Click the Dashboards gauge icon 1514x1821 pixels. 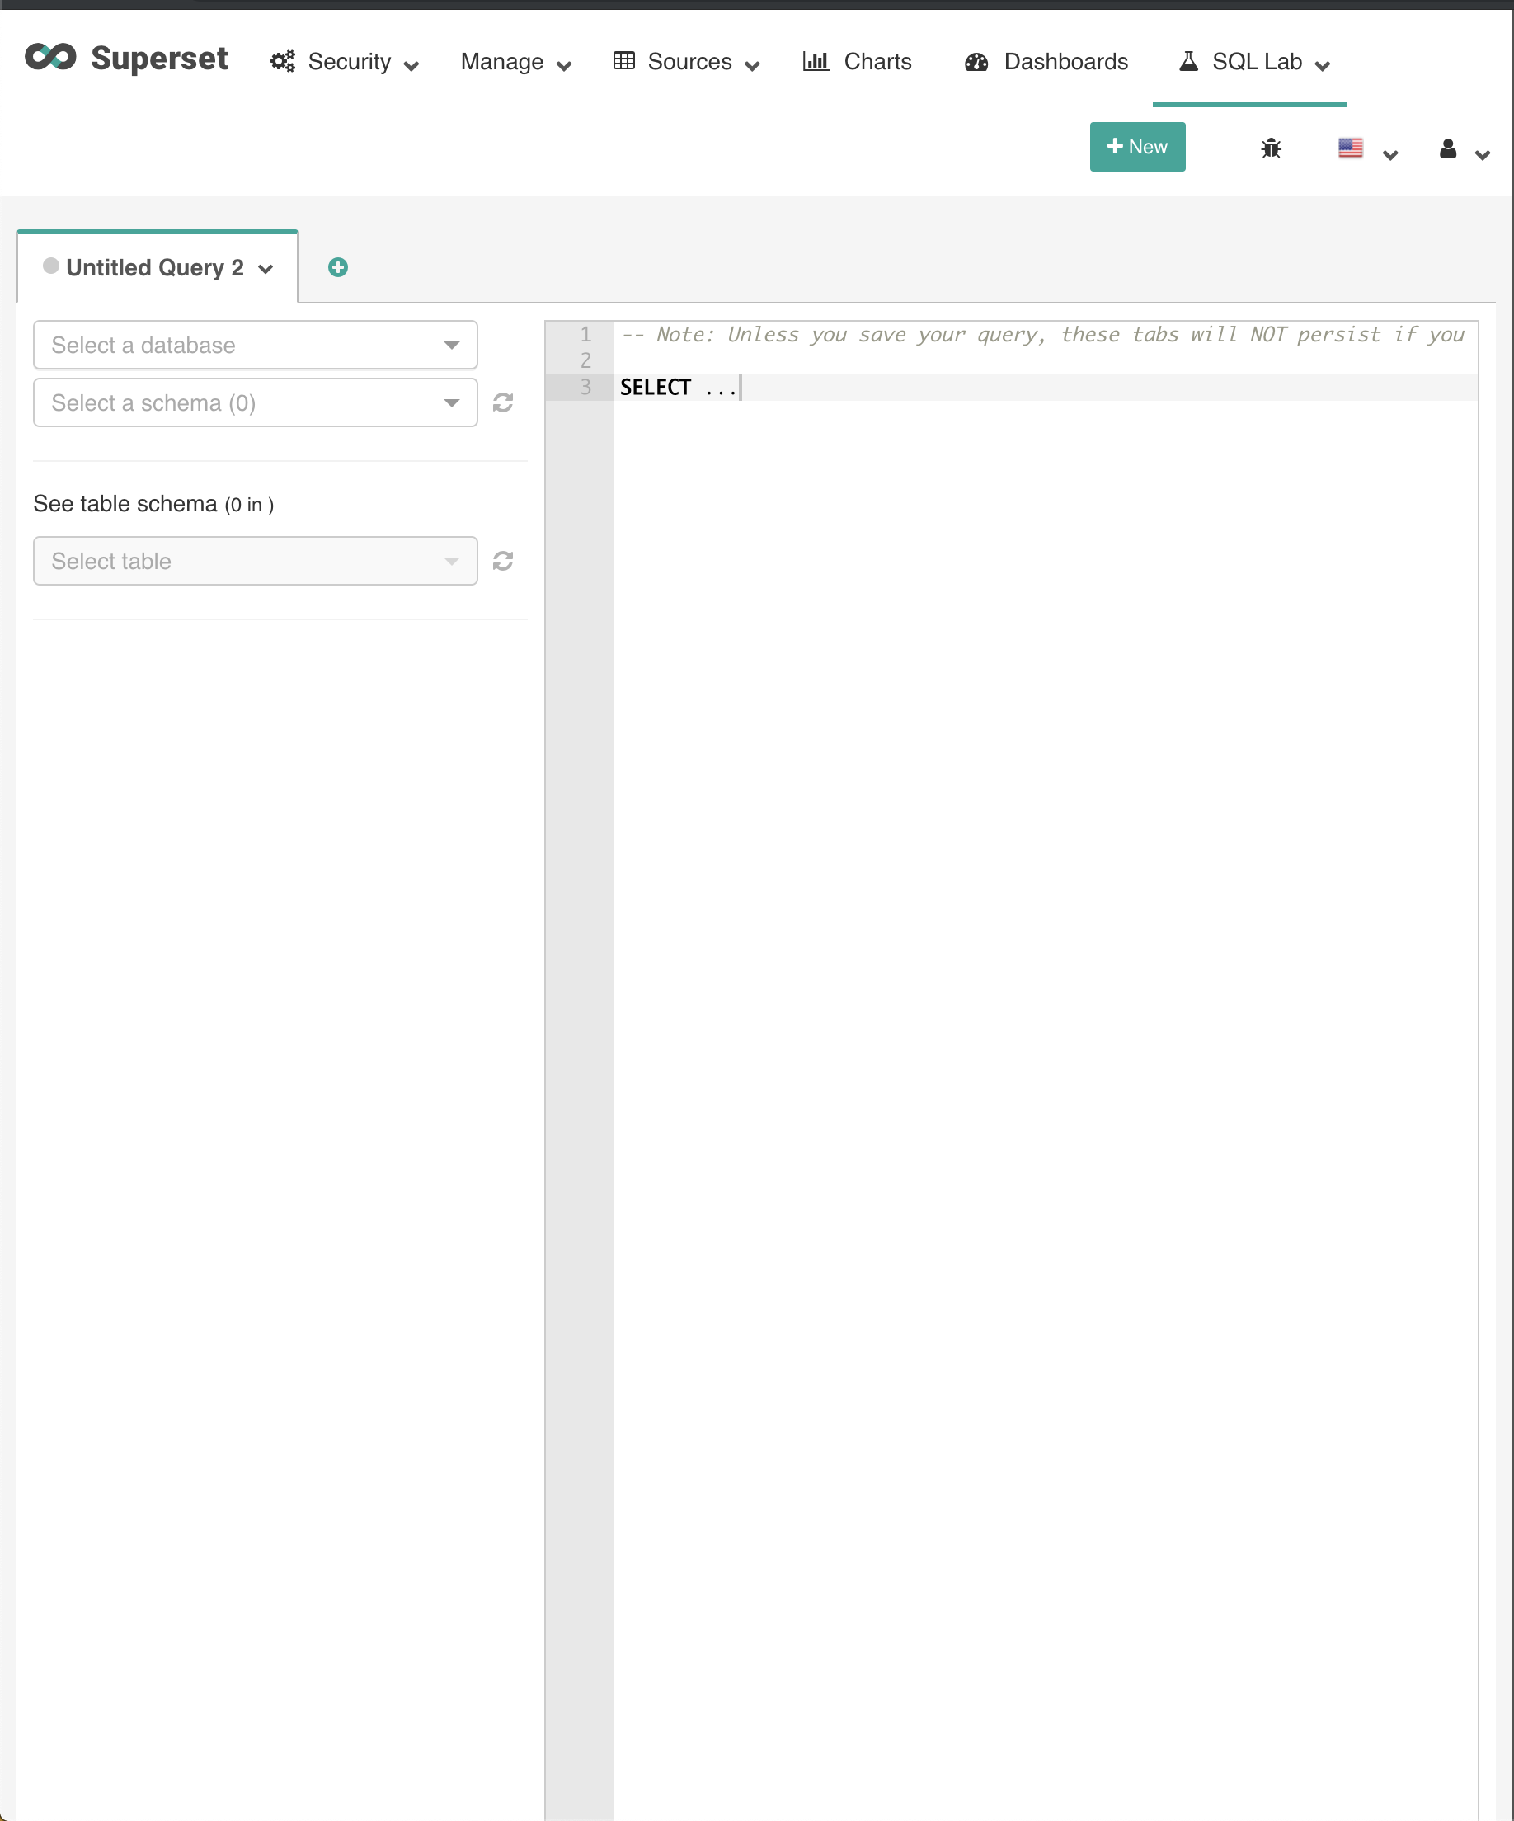tap(976, 62)
